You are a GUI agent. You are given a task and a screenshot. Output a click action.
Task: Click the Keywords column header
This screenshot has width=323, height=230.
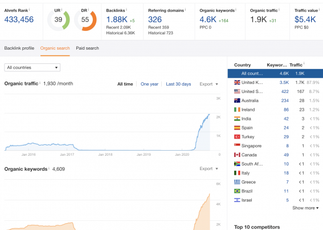(x=277, y=65)
